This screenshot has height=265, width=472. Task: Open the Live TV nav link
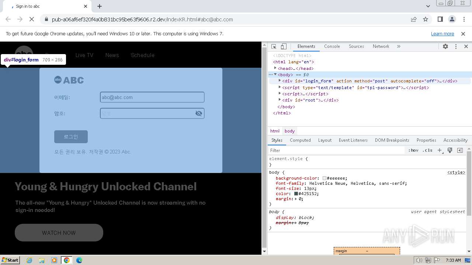(x=84, y=55)
